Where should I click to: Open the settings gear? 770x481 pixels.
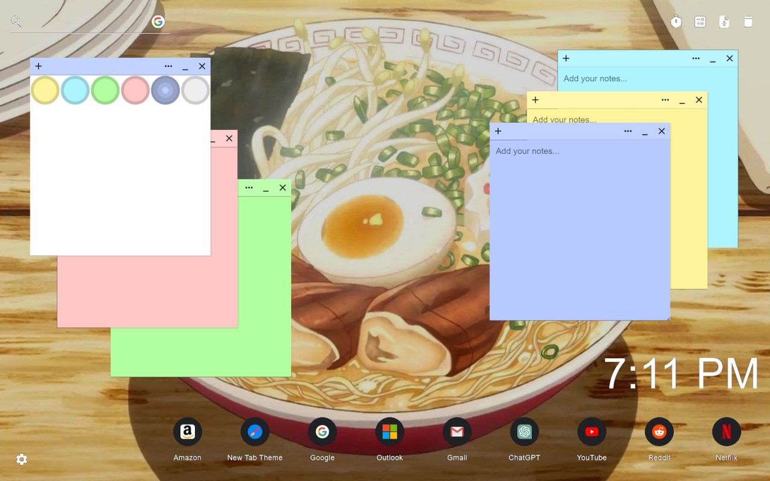pyautogui.click(x=22, y=459)
